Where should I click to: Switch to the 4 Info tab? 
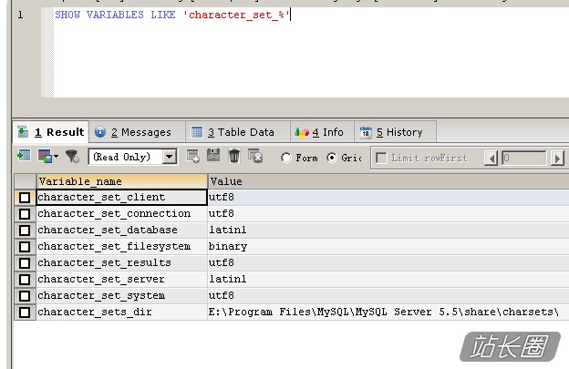point(322,132)
